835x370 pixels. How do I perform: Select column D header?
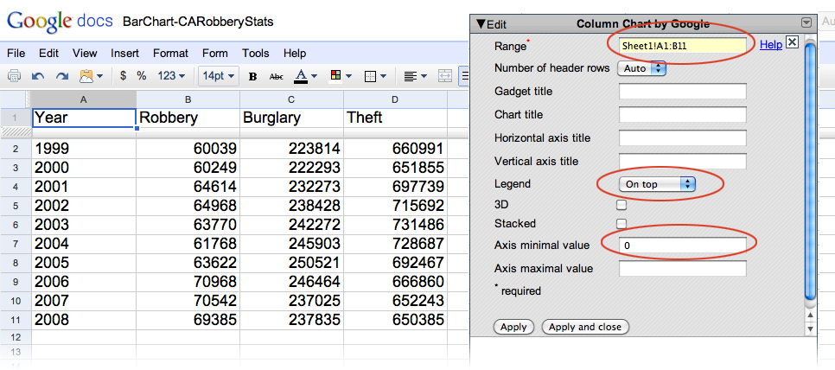pos(395,99)
